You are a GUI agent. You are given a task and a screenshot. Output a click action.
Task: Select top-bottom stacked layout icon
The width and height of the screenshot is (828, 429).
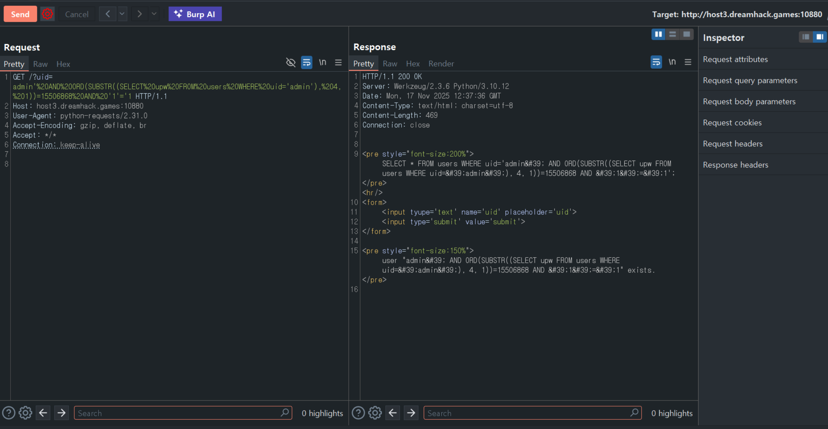pos(672,34)
